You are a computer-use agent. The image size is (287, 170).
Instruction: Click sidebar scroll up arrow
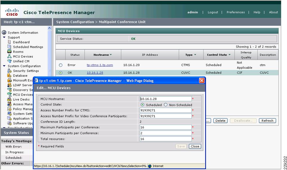coord(49,28)
